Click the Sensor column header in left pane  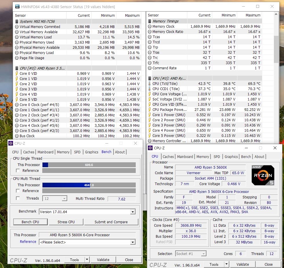pos(21,16)
